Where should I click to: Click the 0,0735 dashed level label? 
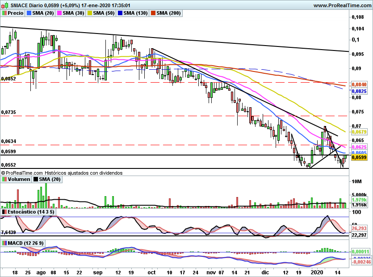click(x=9, y=113)
